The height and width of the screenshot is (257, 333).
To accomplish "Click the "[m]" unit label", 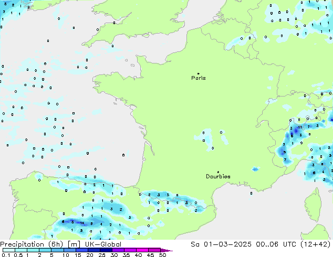I will click(x=74, y=244).
